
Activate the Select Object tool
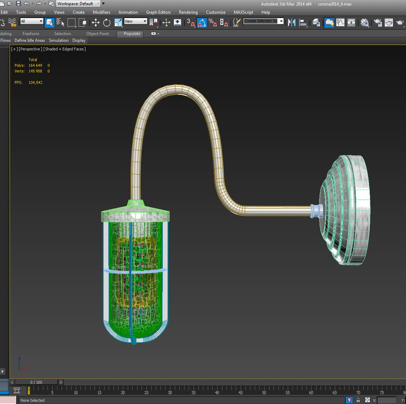tap(49, 22)
